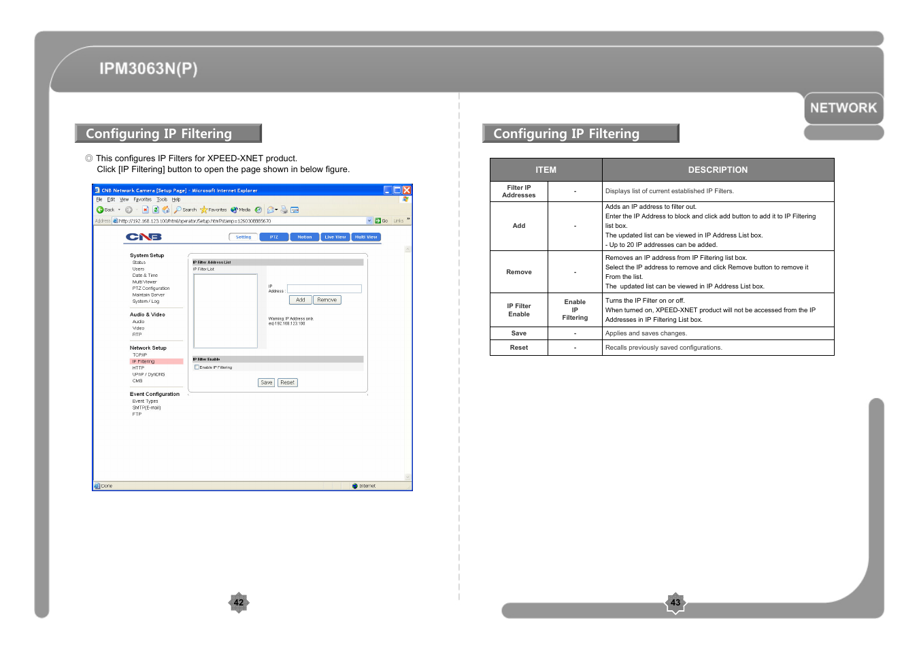This screenshot has width=919, height=649.
Task: Open the Back button history dropdown
Action: point(119,210)
